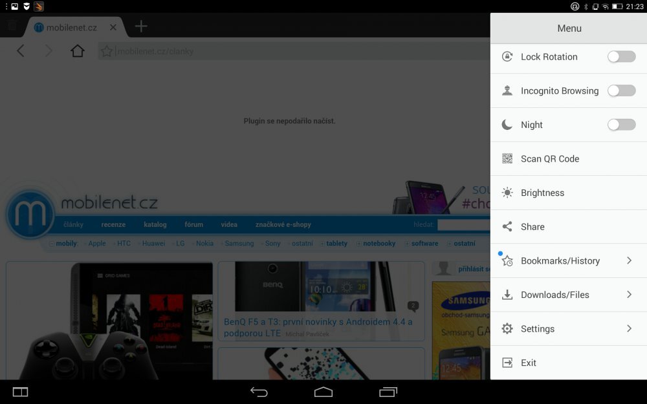Enable Night mode switch
The image size is (647, 404).
click(621, 125)
